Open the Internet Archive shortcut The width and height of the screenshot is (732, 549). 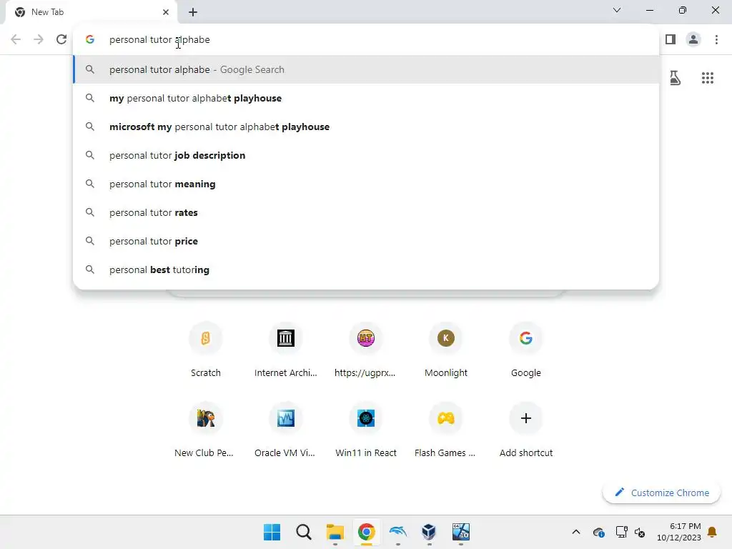(x=286, y=350)
